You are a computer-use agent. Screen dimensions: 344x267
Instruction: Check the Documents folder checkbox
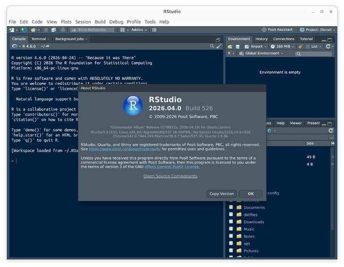click(231, 207)
